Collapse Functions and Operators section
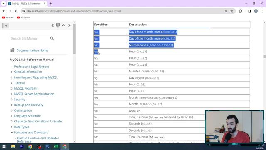 [x=12, y=132]
